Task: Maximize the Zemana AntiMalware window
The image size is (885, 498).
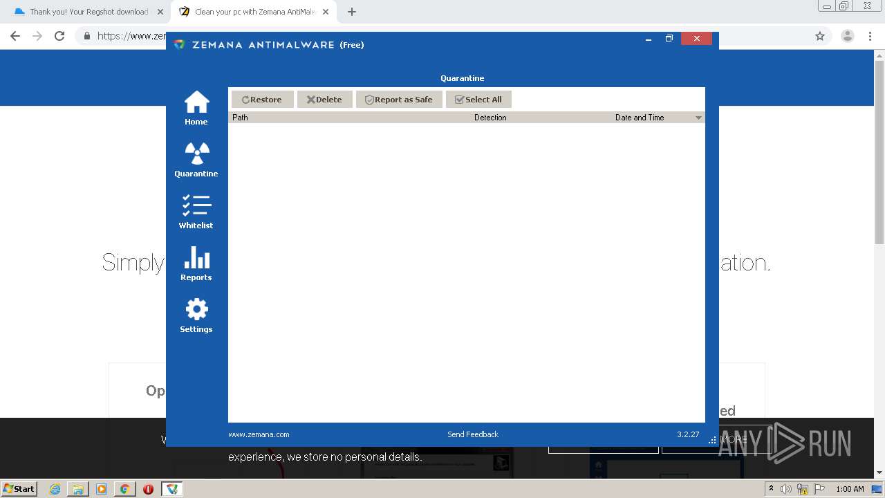Action: pyautogui.click(x=669, y=39)
